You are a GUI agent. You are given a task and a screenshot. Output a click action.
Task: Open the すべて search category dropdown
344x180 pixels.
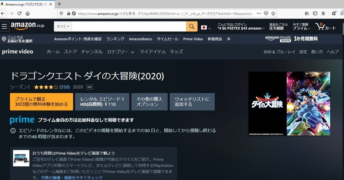(x=63, y=27)
